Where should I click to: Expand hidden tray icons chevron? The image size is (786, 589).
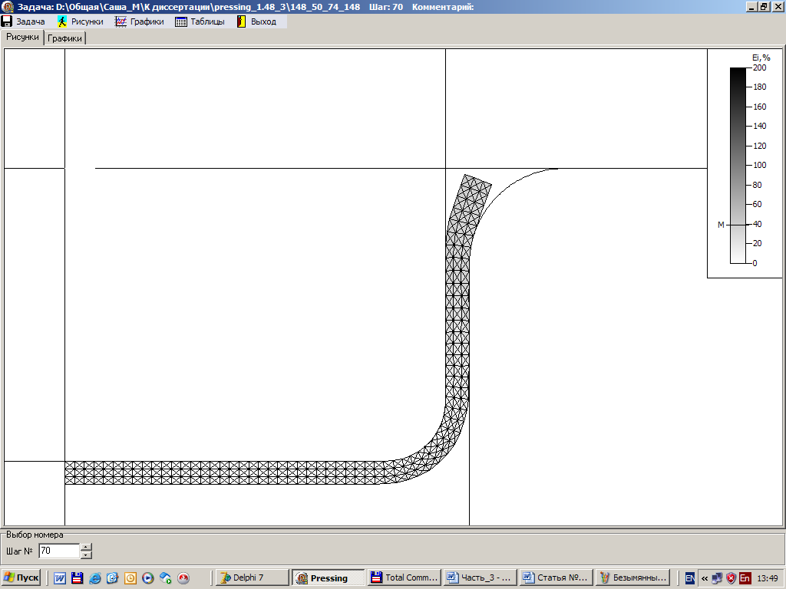[705, 578]
